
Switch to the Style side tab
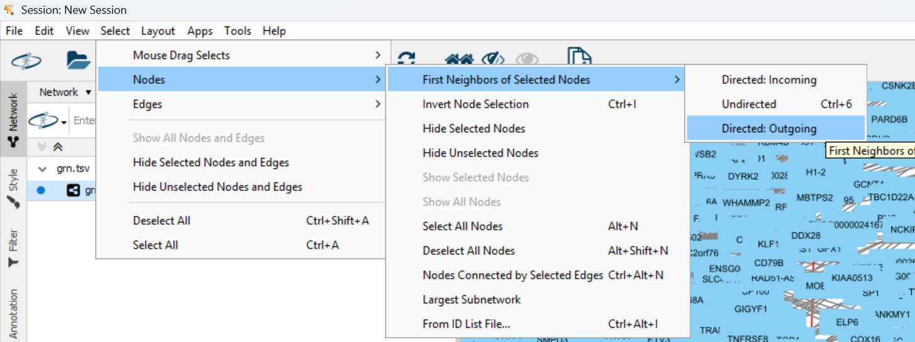[13, 189]
